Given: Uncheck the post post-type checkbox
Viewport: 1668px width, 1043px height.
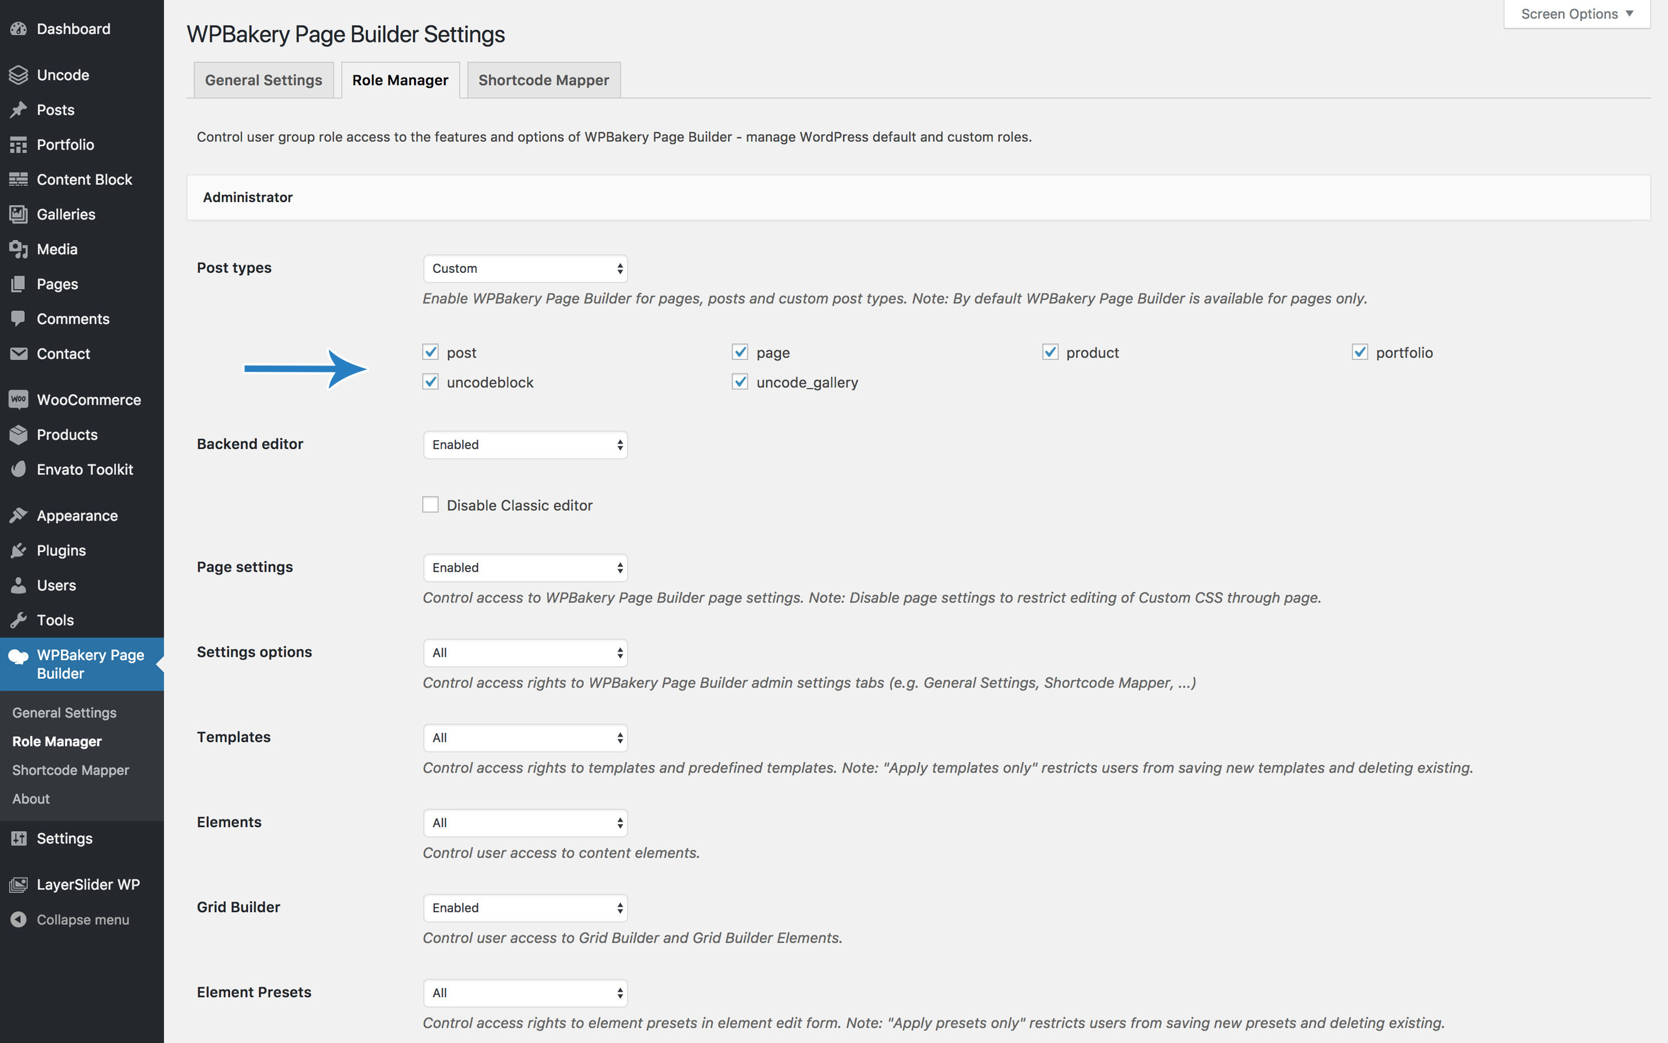Looking at the screenshot, I should pyautogui.click(x=430, y=353).
